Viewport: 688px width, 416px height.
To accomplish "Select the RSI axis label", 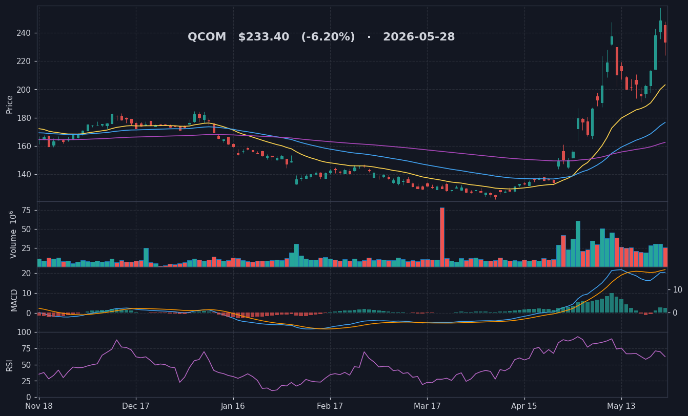I will (10, 365).
